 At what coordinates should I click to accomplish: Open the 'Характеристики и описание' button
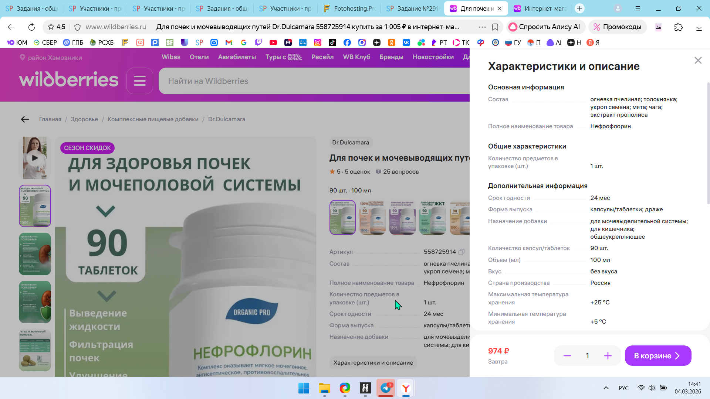pyautogui.click(x=373, y=363)
